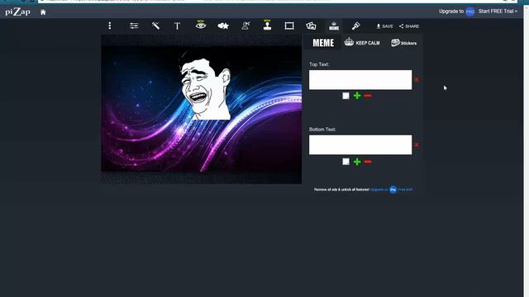529x297 pixels.
Task: Open the eye icon tool marked NEW
Action: tap(201, 25)
